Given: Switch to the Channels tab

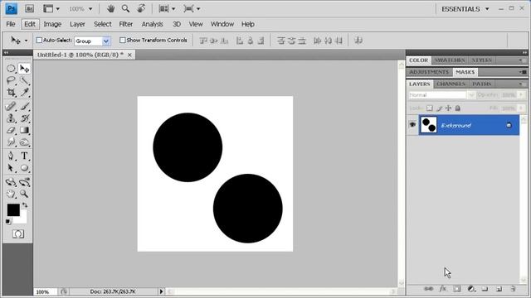Looking at the screenshot, I should coord(451,84).
